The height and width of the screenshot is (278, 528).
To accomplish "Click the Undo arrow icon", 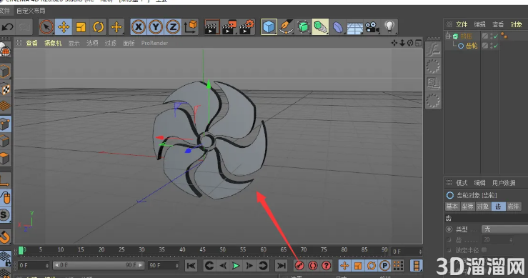I will (7, 27).
